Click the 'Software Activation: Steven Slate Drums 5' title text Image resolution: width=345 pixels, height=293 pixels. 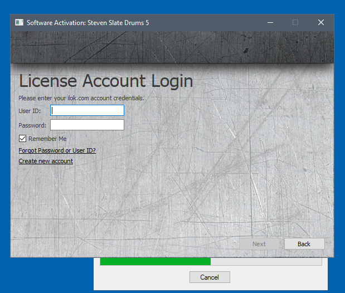point(88,23)
